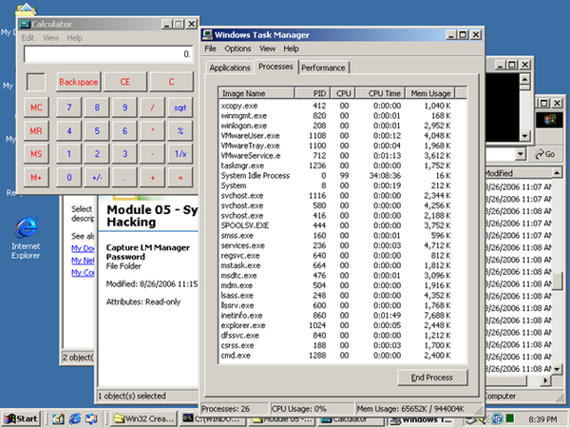
Task: Click the calculator sqrt key
Action: pos(180,107)
